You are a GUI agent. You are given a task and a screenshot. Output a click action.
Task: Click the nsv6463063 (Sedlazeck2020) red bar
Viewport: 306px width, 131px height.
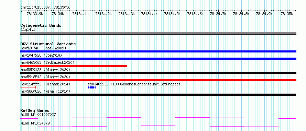74,66
